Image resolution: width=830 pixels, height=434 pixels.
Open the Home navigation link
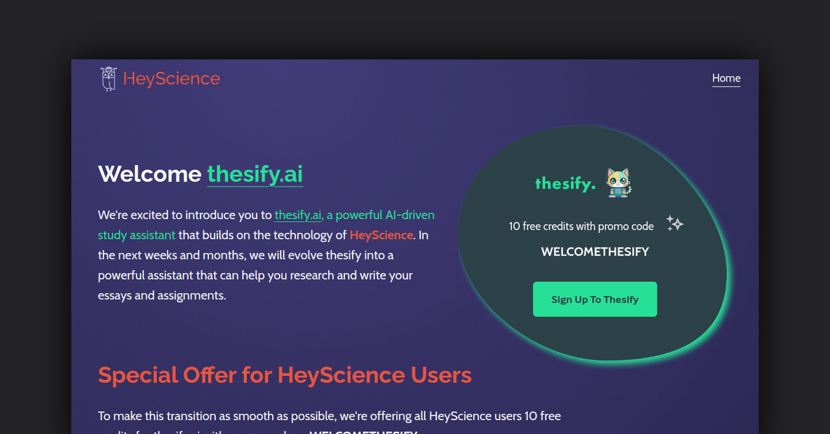[x=726, y=78]
